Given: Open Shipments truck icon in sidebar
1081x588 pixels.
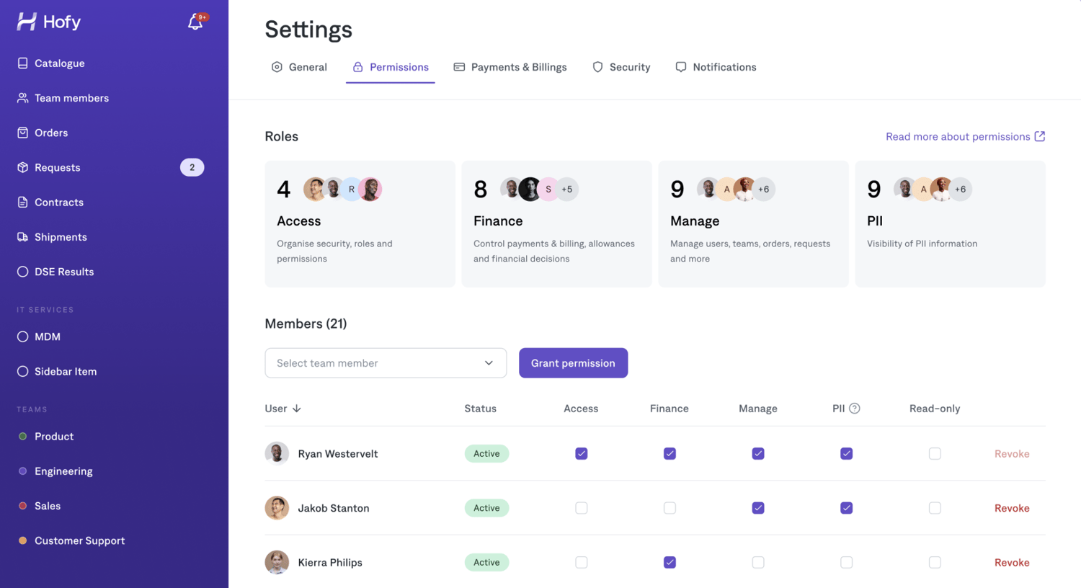Looking at the screenshot, I should coord(23,237).
